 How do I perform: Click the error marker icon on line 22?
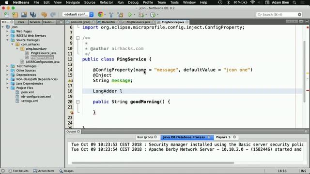(71, 113)
